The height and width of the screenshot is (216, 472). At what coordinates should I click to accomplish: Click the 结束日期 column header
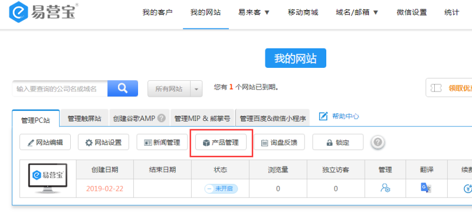pyautogui.click(x=163, y=169)
